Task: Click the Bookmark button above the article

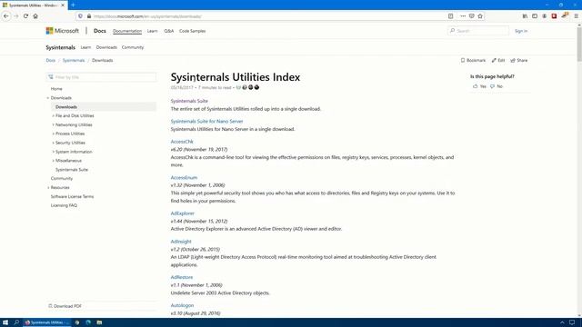Action: click(473, 61)
